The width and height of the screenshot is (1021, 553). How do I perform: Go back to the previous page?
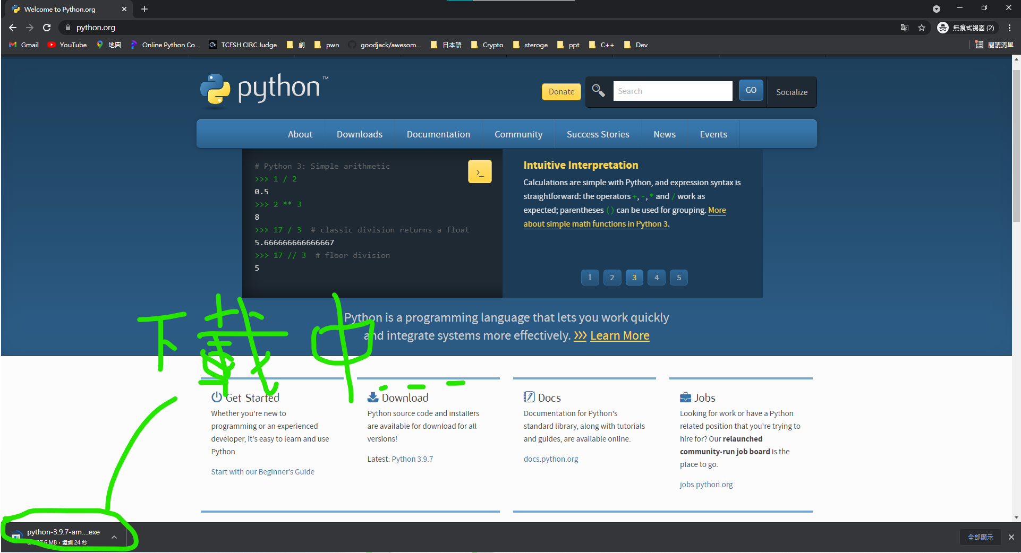tap(13, 28)
